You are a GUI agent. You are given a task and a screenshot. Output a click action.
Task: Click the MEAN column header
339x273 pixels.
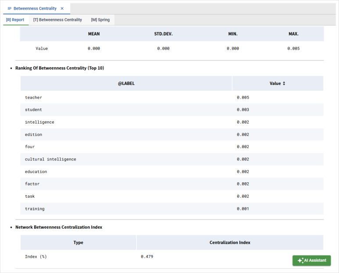click(x=94, y=34)
